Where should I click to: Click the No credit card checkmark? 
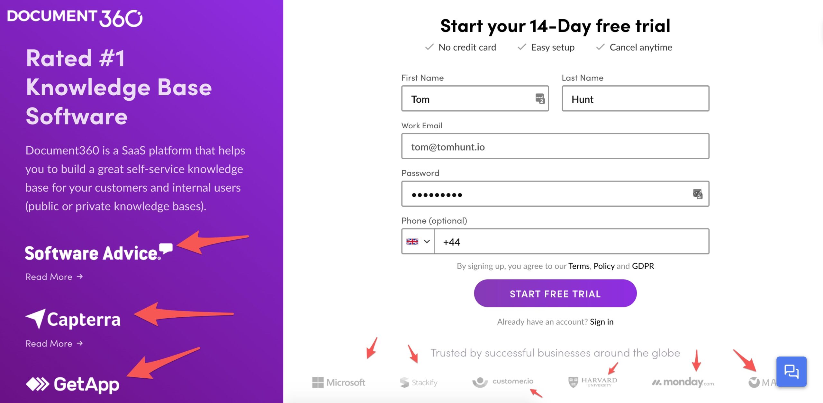coord(429,47)
